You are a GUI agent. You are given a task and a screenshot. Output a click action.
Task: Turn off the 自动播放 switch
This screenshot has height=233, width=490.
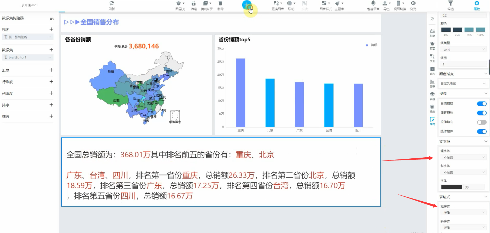pos(482,104)
